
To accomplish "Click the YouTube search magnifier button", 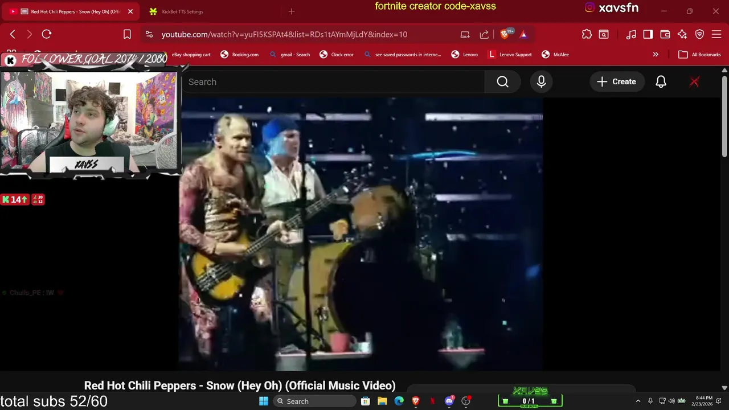I will pyautogui.click(x=502, y=81).
